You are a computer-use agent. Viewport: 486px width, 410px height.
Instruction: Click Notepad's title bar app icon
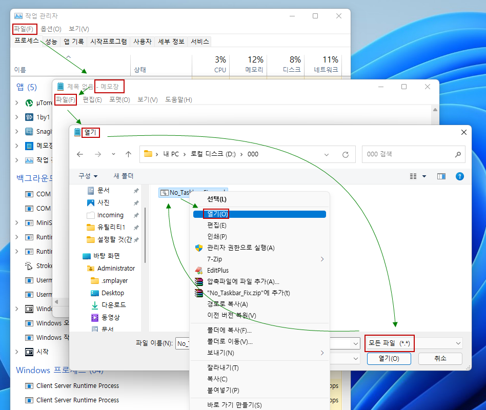60,87
